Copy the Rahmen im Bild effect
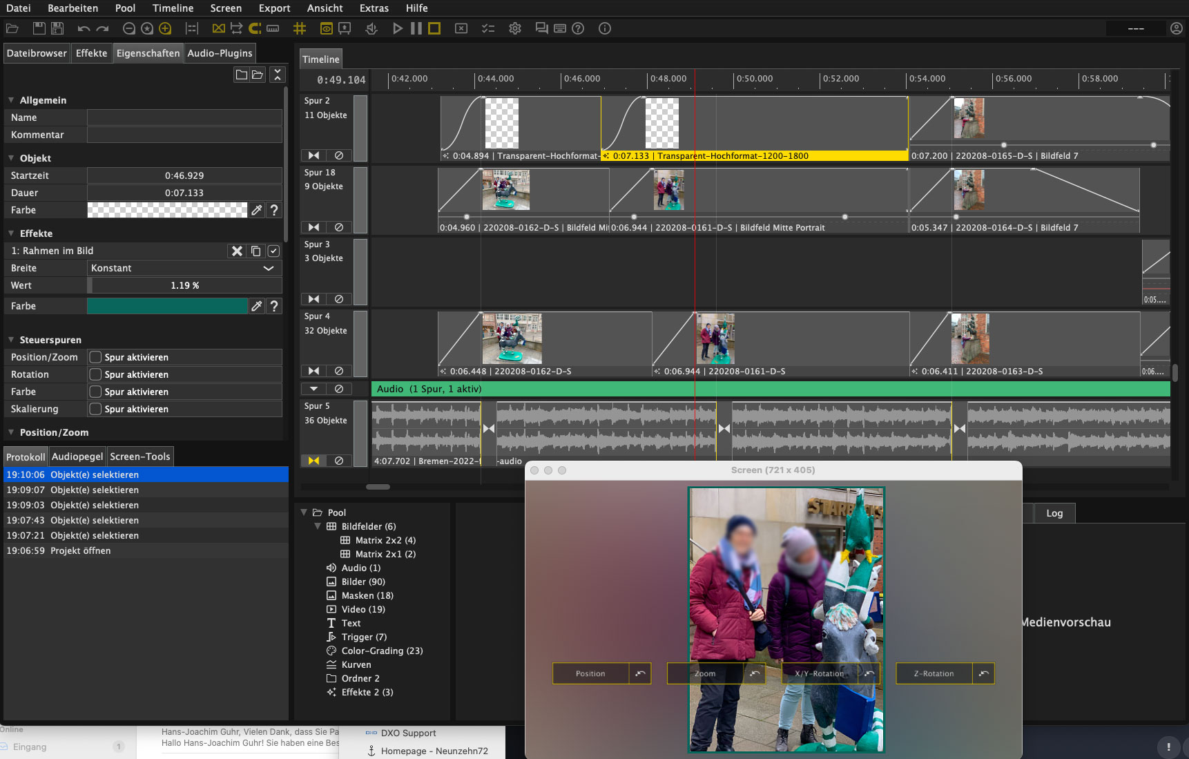 click(x=256, y=251)
